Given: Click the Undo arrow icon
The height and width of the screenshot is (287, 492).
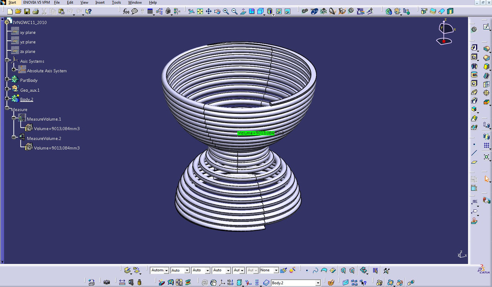Looking at the screenshot, I should coord(71,12).
